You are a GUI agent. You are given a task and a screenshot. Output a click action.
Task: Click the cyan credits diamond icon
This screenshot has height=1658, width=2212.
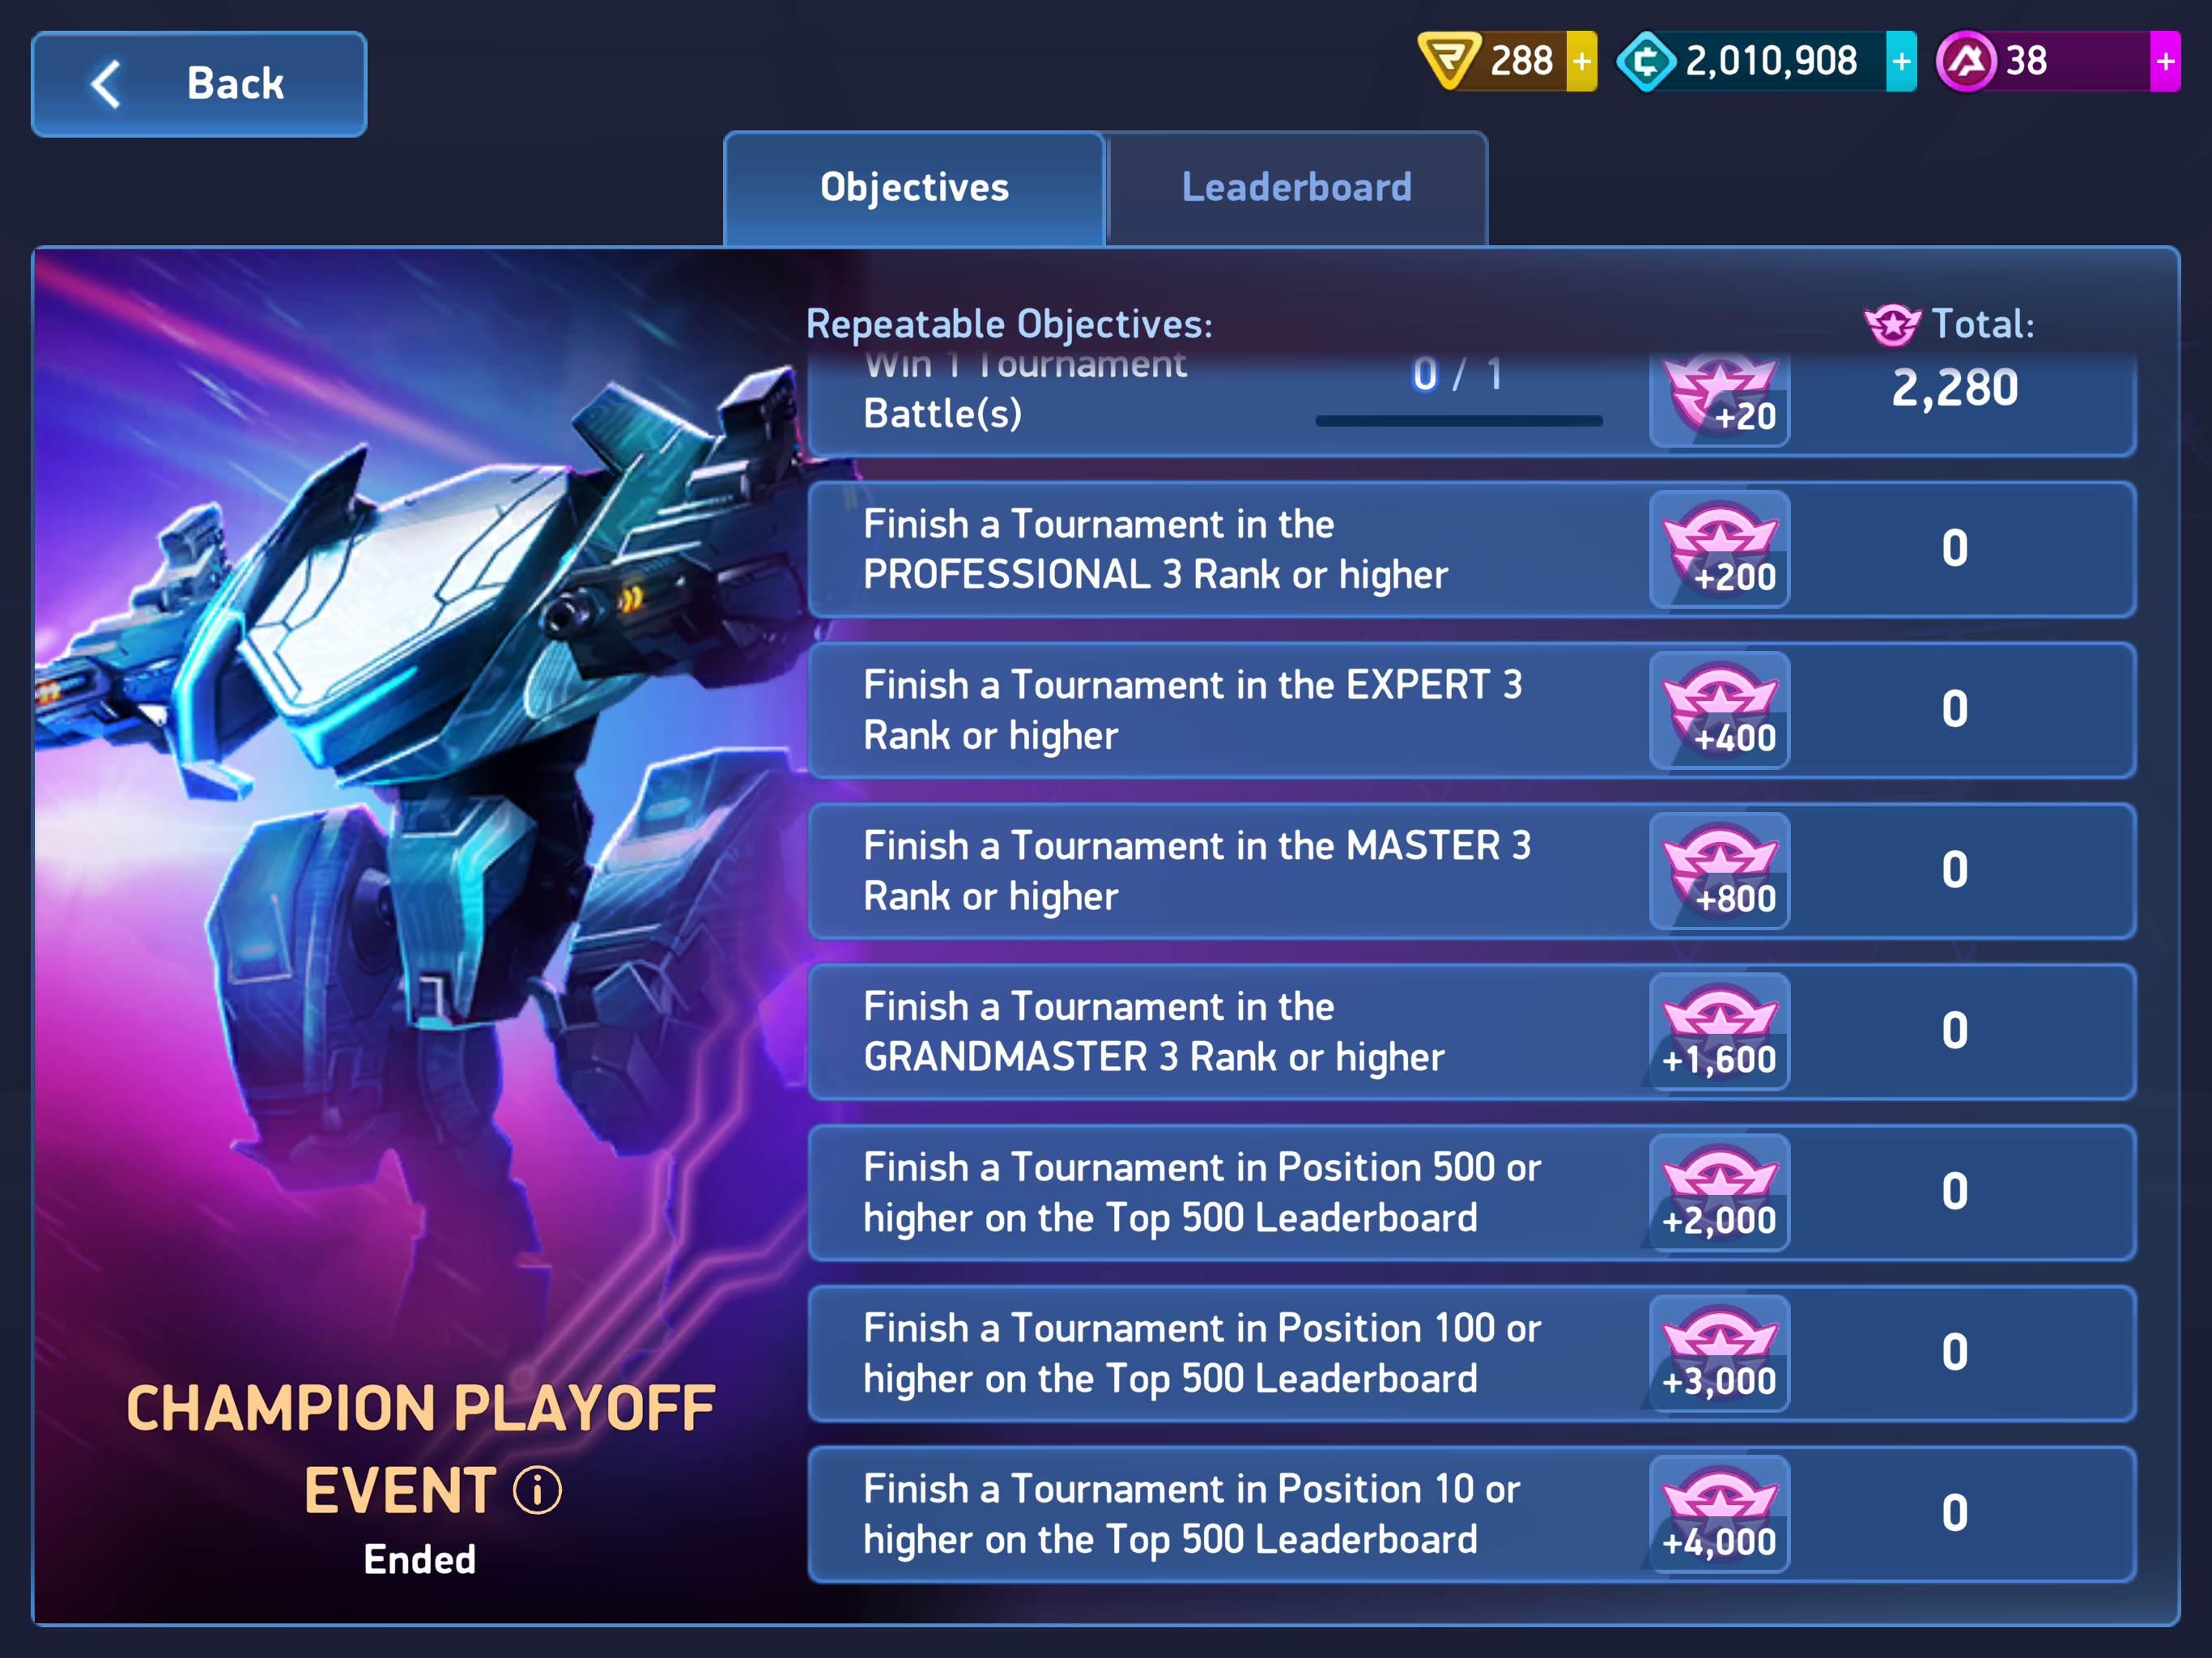point(1647,62)
